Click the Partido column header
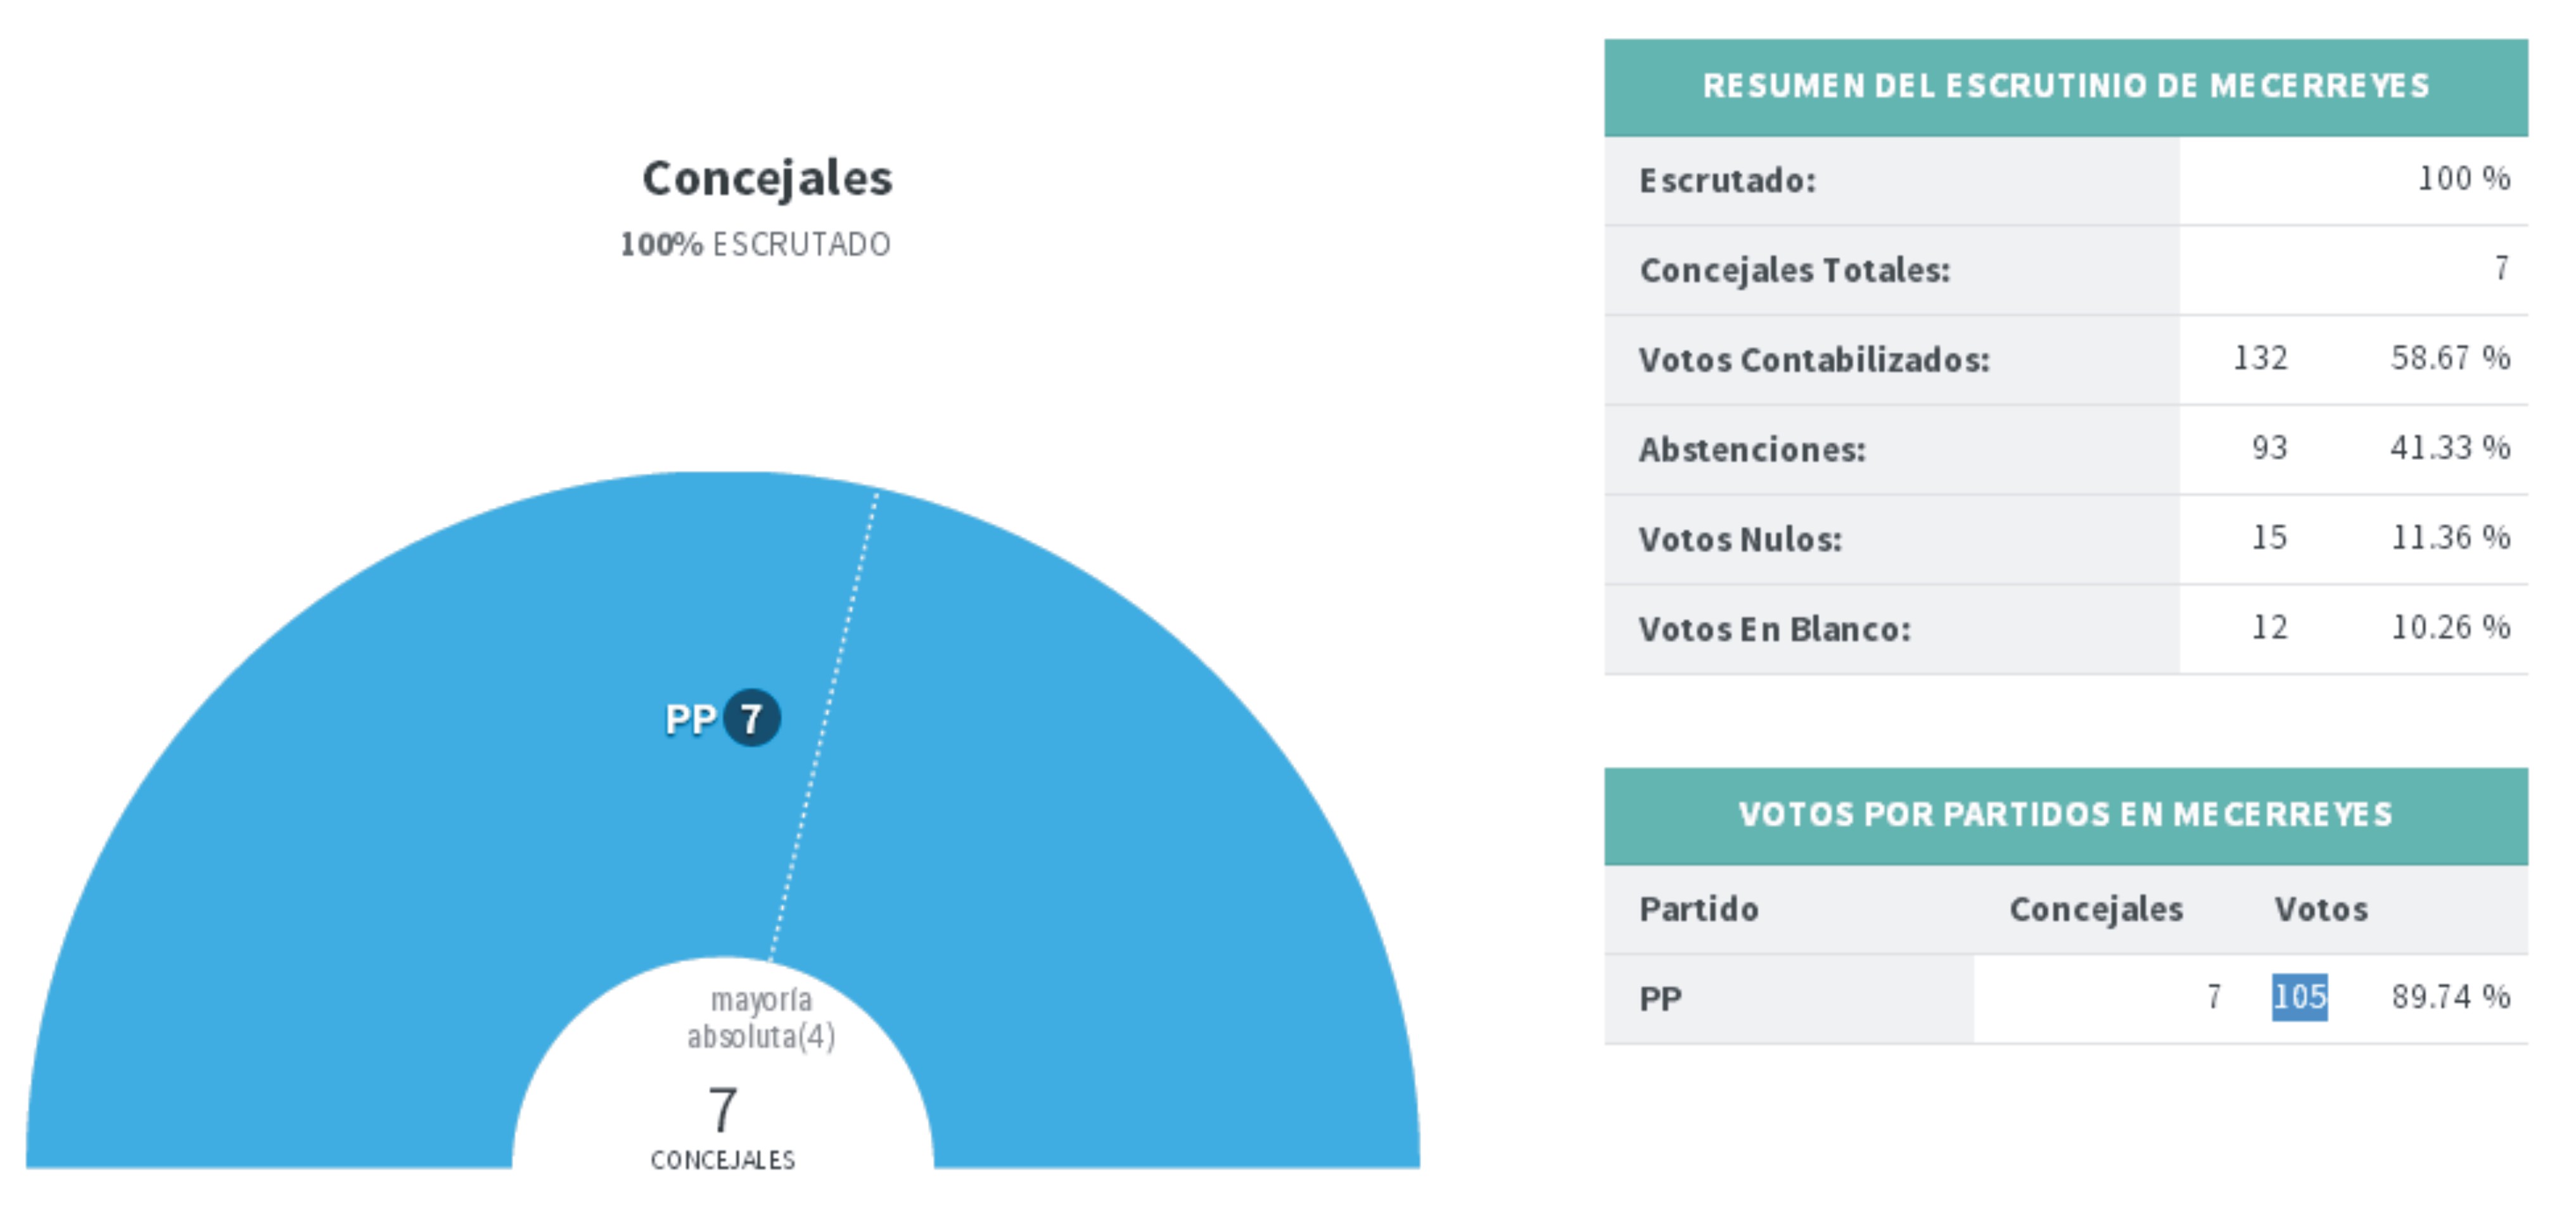This screenshot has height=1207, width=2576. coord(1698,909)
